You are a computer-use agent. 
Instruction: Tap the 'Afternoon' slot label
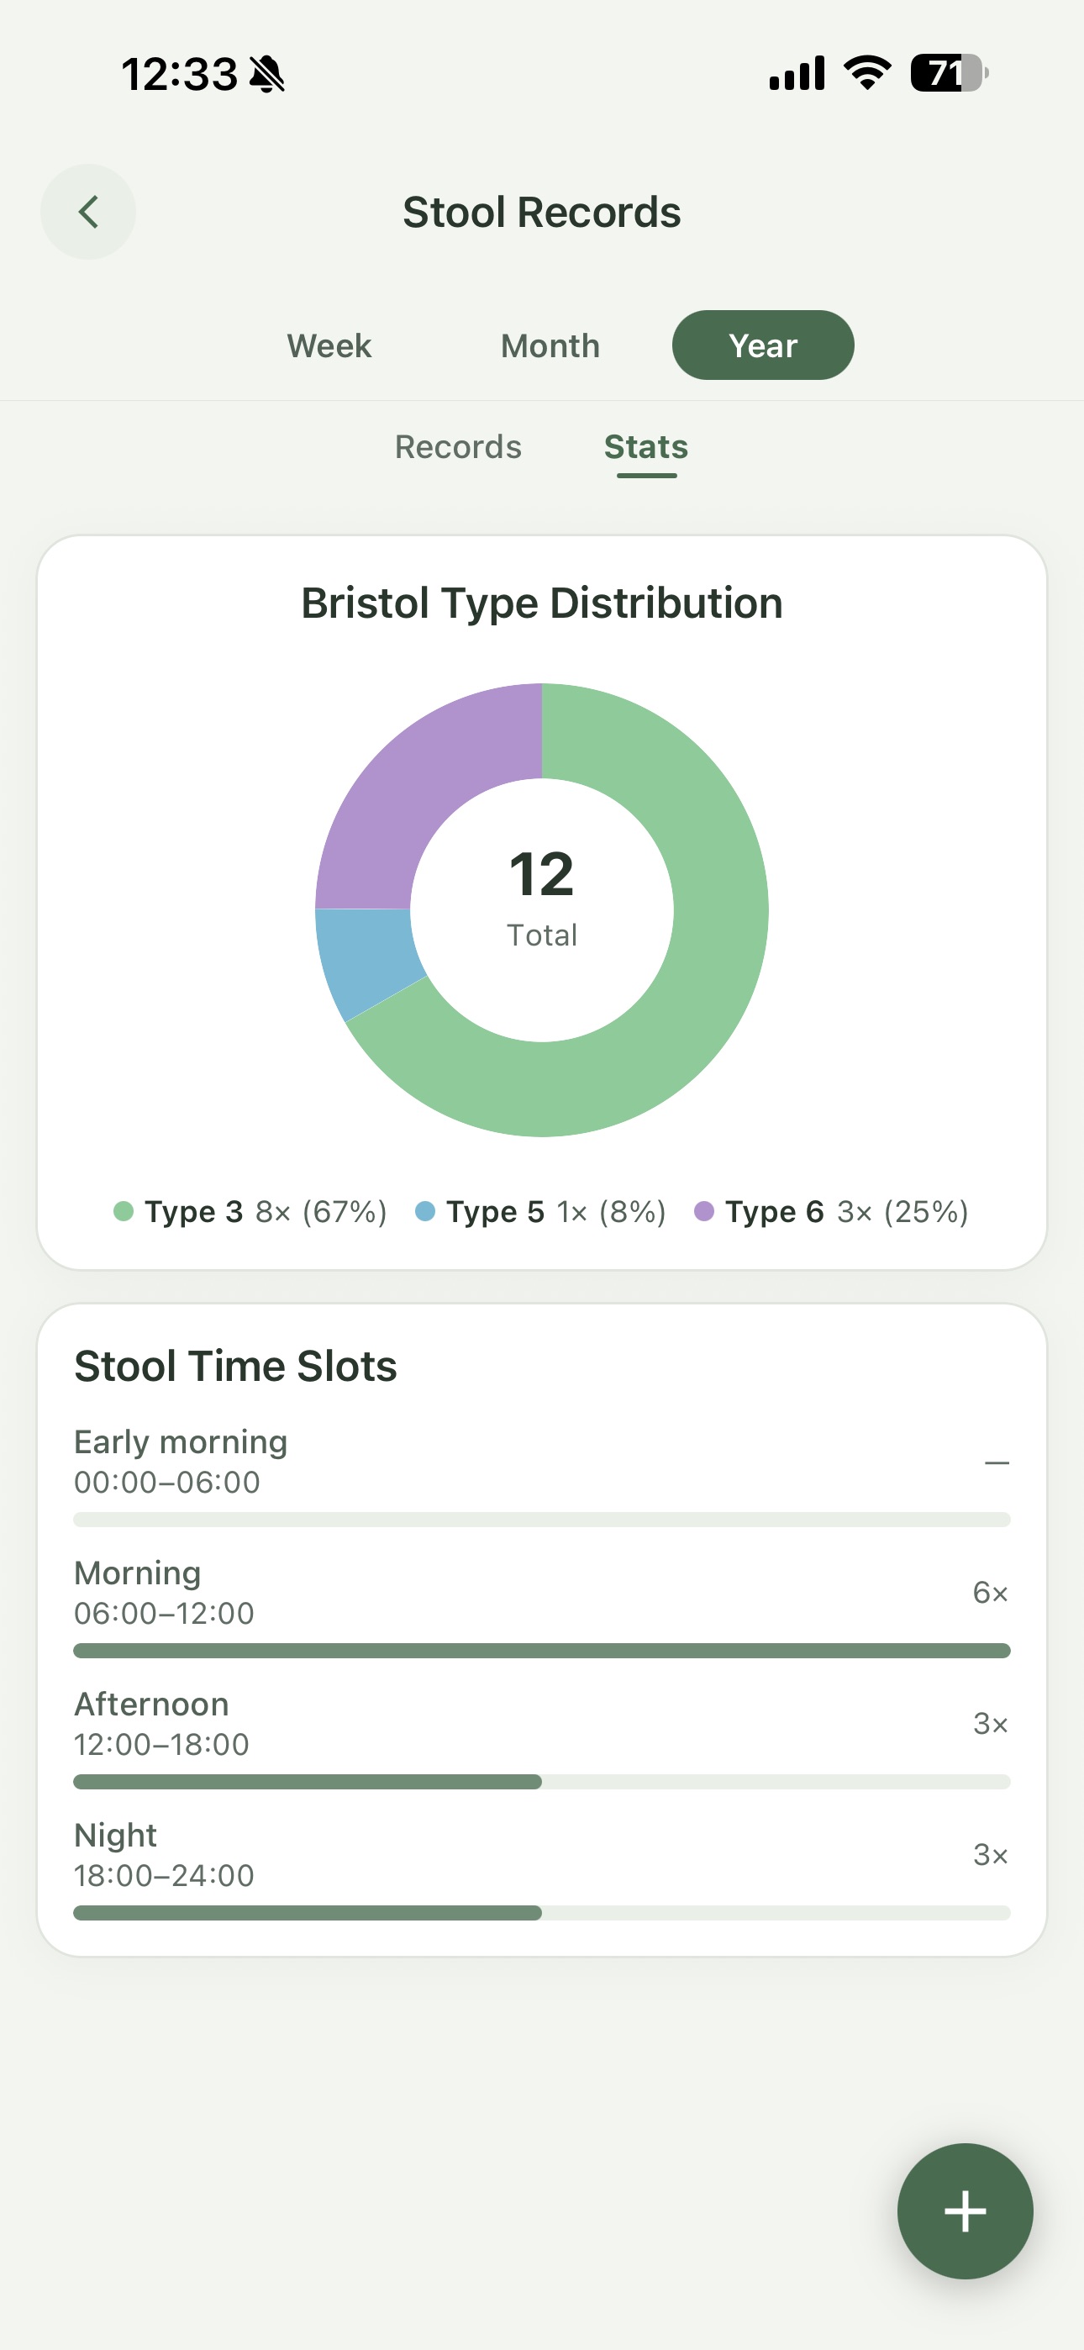151,1705
